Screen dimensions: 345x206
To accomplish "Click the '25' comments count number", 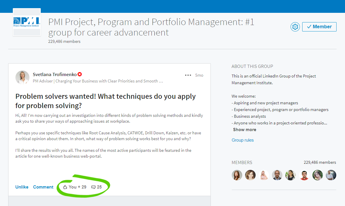I will [99, 187].
